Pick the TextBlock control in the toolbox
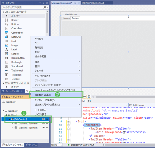155x148 pixels. (x=16, y=75)
